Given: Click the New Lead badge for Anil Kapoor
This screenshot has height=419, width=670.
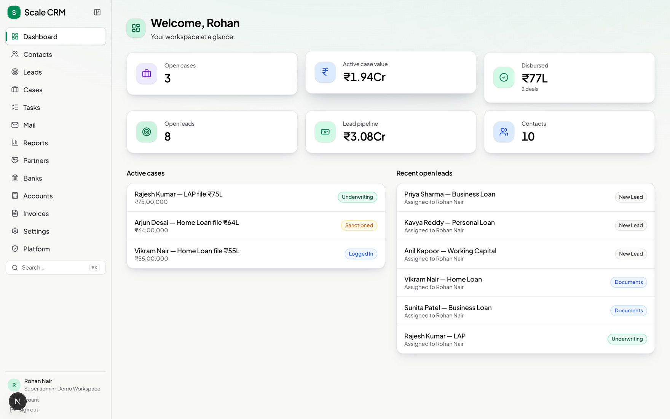Looking at the screenshot, I should 630,254.
